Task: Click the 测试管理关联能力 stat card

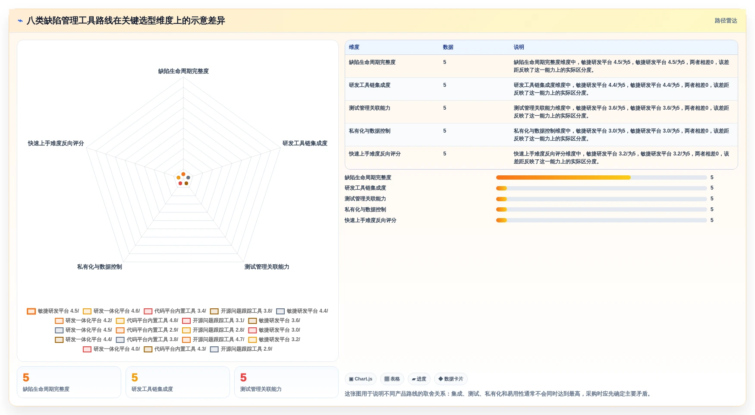Action: pyautogui.click(x=286, y=382)
